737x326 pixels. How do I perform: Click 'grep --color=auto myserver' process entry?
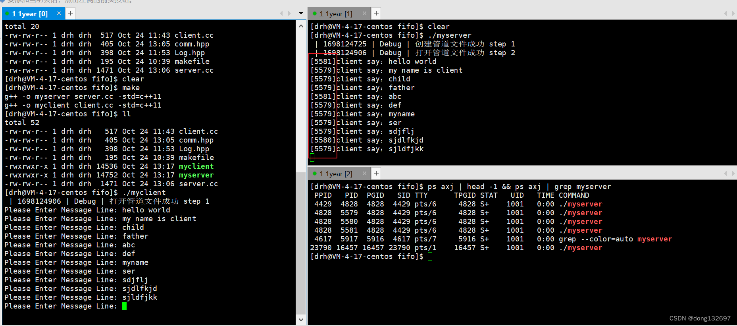point(615,239)
